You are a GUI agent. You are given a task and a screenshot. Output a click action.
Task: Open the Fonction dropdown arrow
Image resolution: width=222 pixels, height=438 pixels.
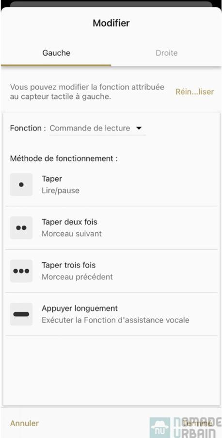click(x=139, y=128)
